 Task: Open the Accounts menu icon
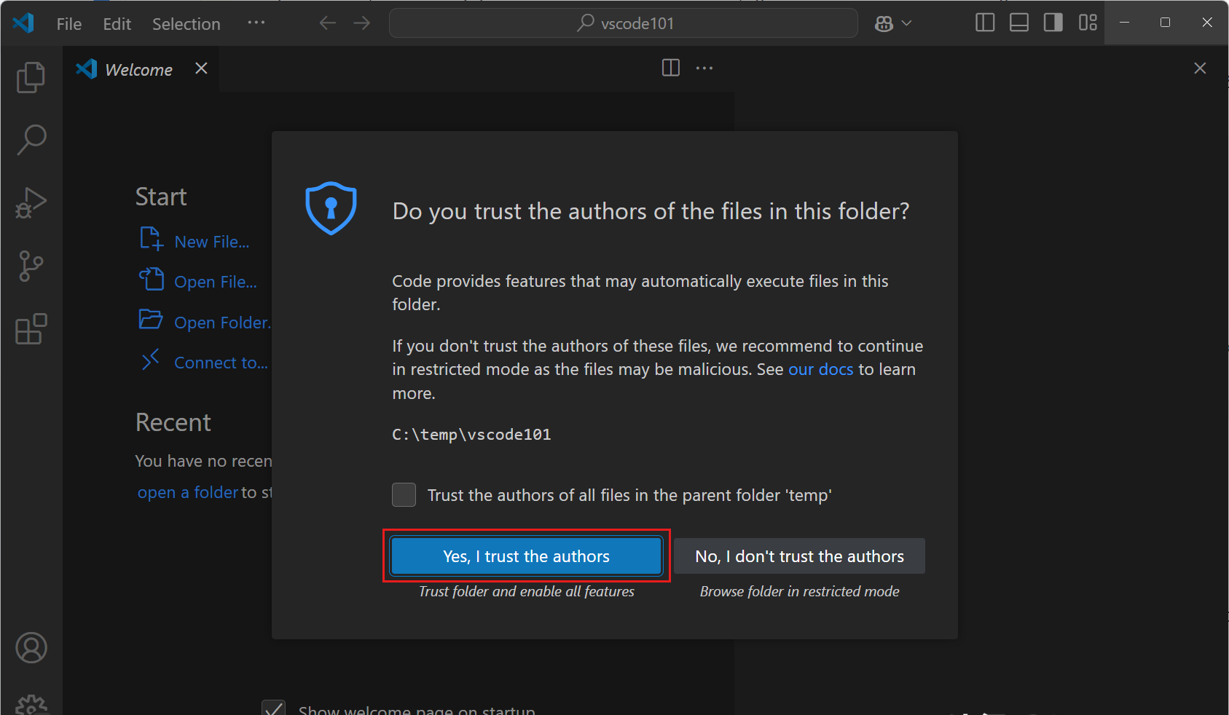tap(31, 647)
